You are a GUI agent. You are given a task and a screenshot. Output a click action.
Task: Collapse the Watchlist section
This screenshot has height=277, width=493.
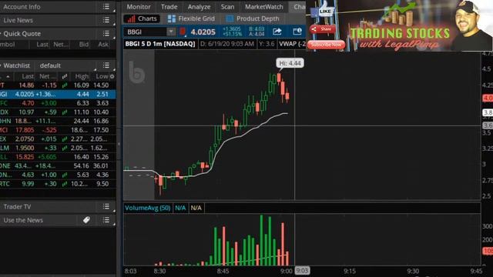[x=2, y=65]
